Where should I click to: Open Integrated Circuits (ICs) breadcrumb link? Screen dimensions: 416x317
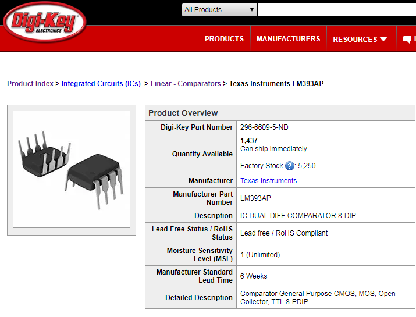101,84
